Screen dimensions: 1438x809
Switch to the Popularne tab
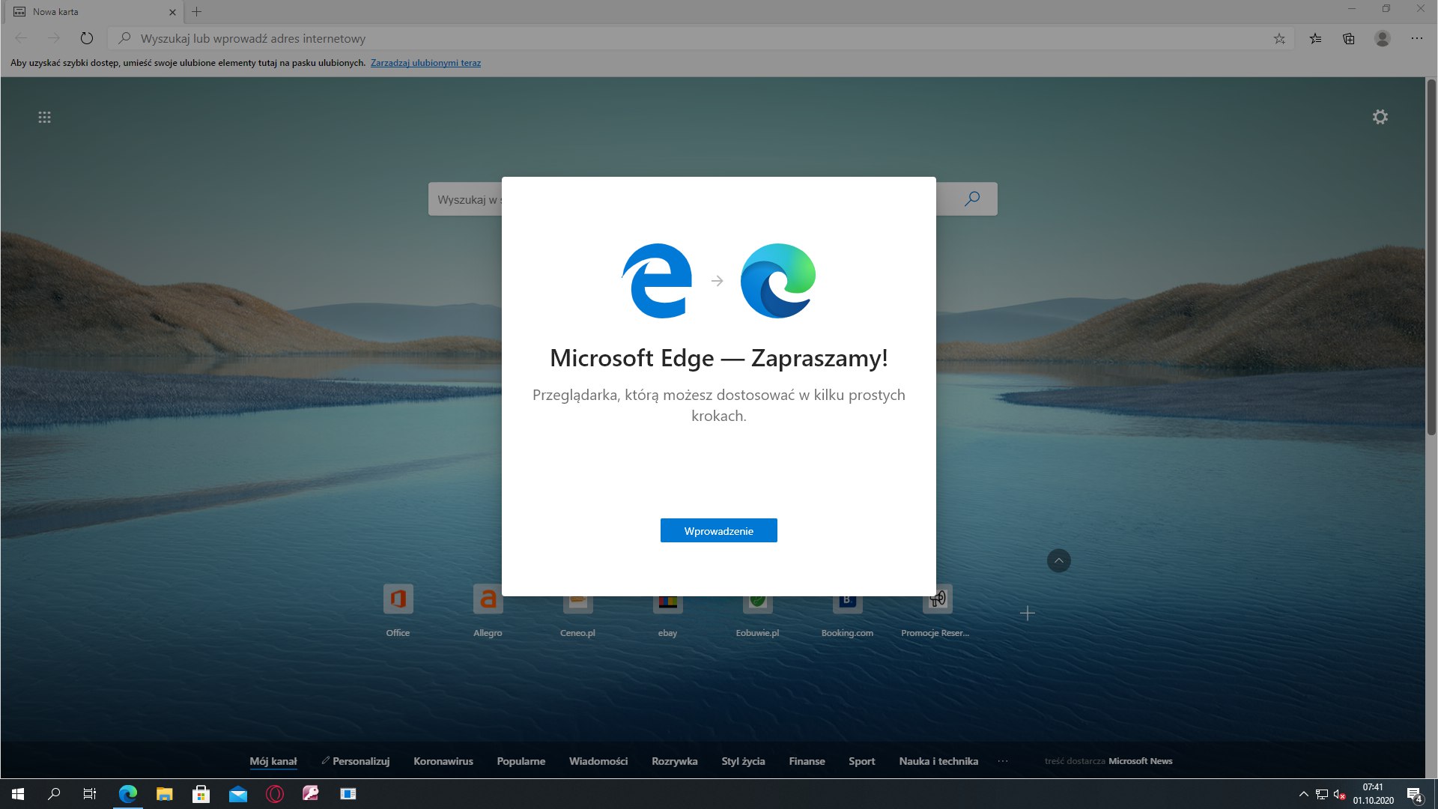[x=521, y=761]
